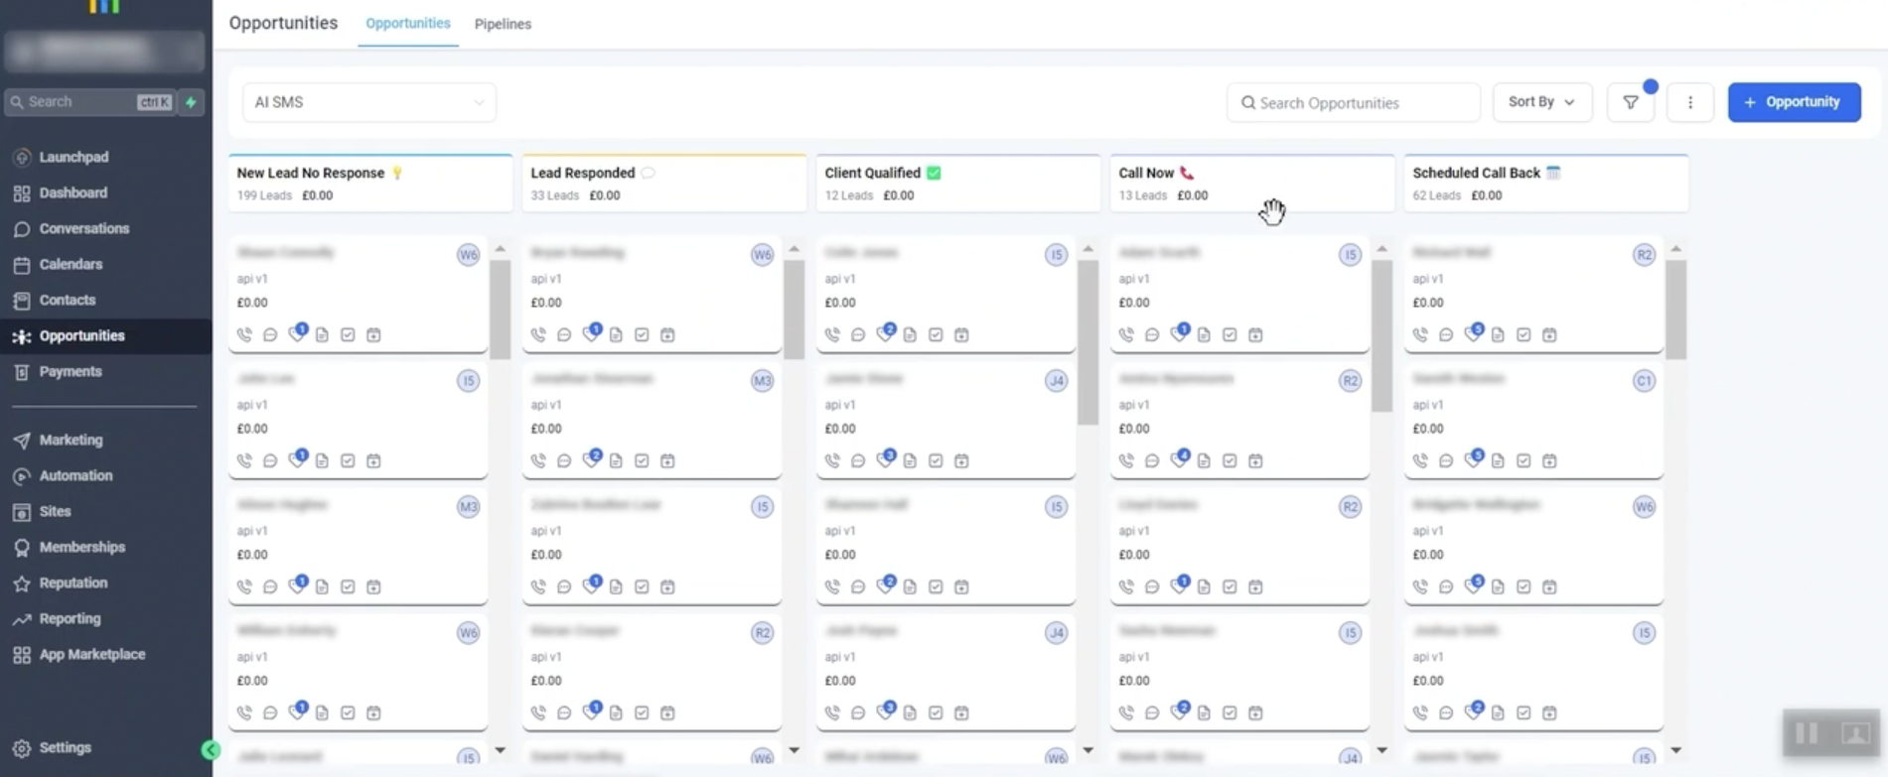The image size is (1888, 777).
Task: Click down arrow of Client Qualified scrollbar
Action: click(1088, 750)
